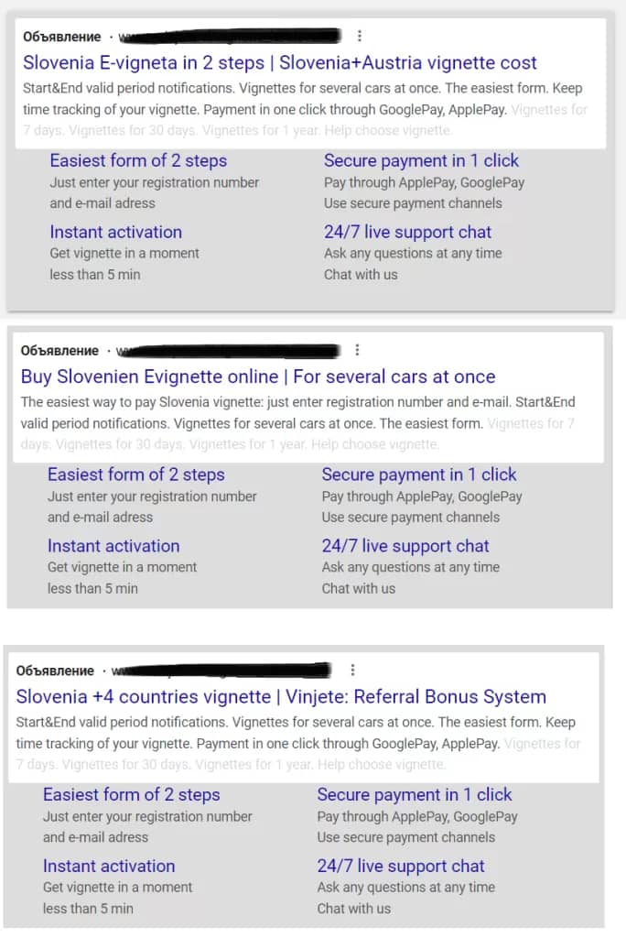Click 'Easiest form of 2 steps' in first ad
626x938 pixels.
click(x=139, y=161)
